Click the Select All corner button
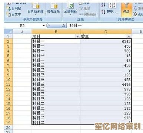This screenshot has height=133, width=143. click(x=8, y=32)
